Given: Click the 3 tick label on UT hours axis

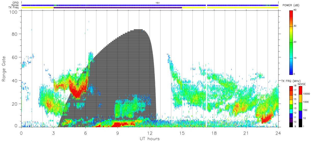Looking at the screenshot, I should click(x=53, y=133).
